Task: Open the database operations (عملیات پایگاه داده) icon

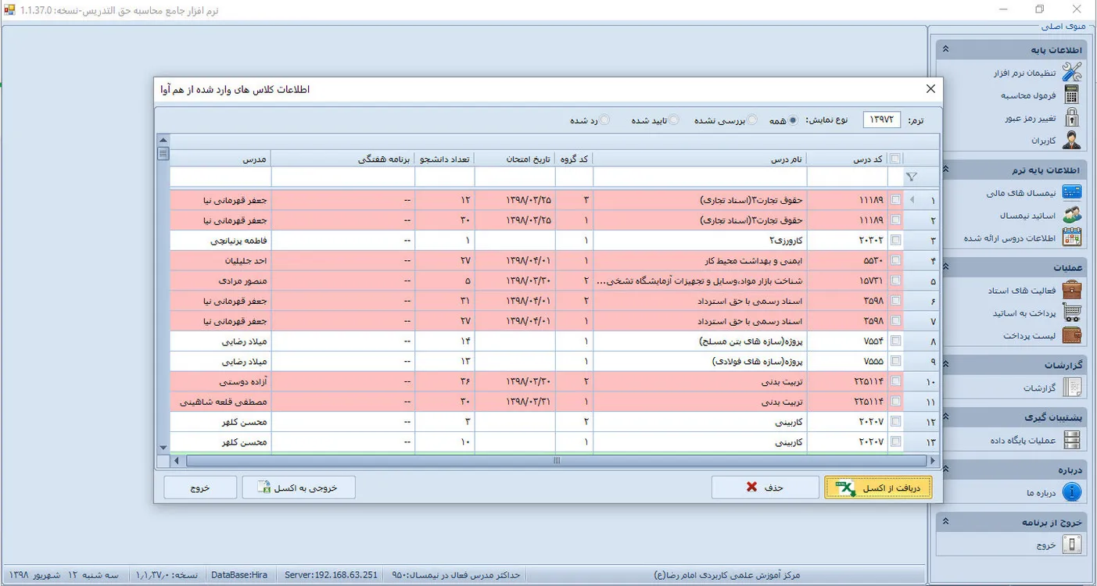Action: (1071, 441)
